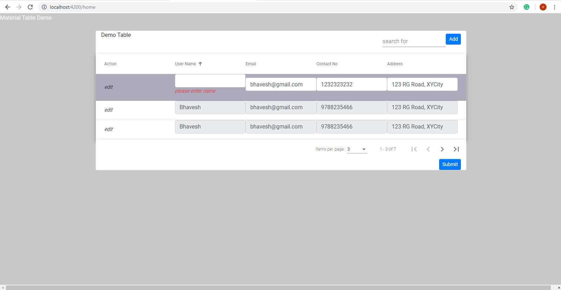Click the Material Table Demo title
The height and width of the screenshot is (290, 561).
26,18
